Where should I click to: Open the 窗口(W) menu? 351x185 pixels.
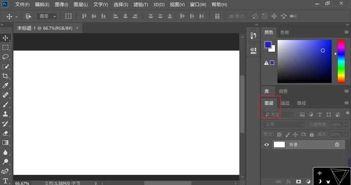(198, 4)
